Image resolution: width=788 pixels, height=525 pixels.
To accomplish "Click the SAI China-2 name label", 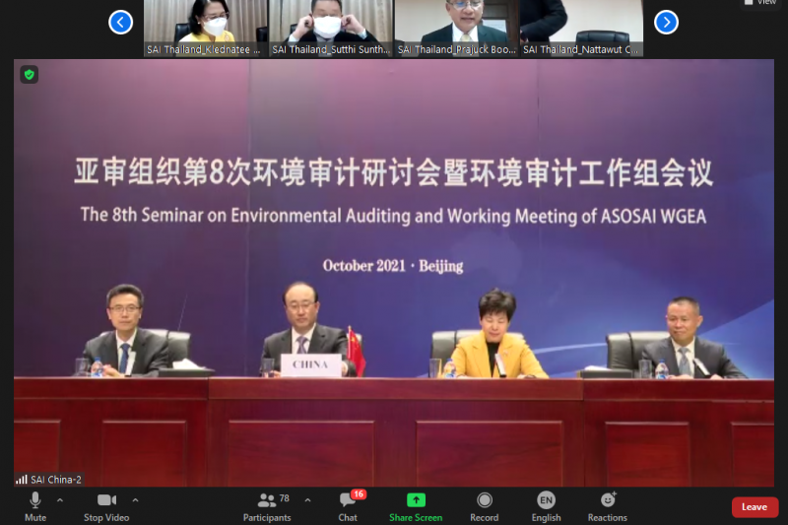I will [49, 480].
